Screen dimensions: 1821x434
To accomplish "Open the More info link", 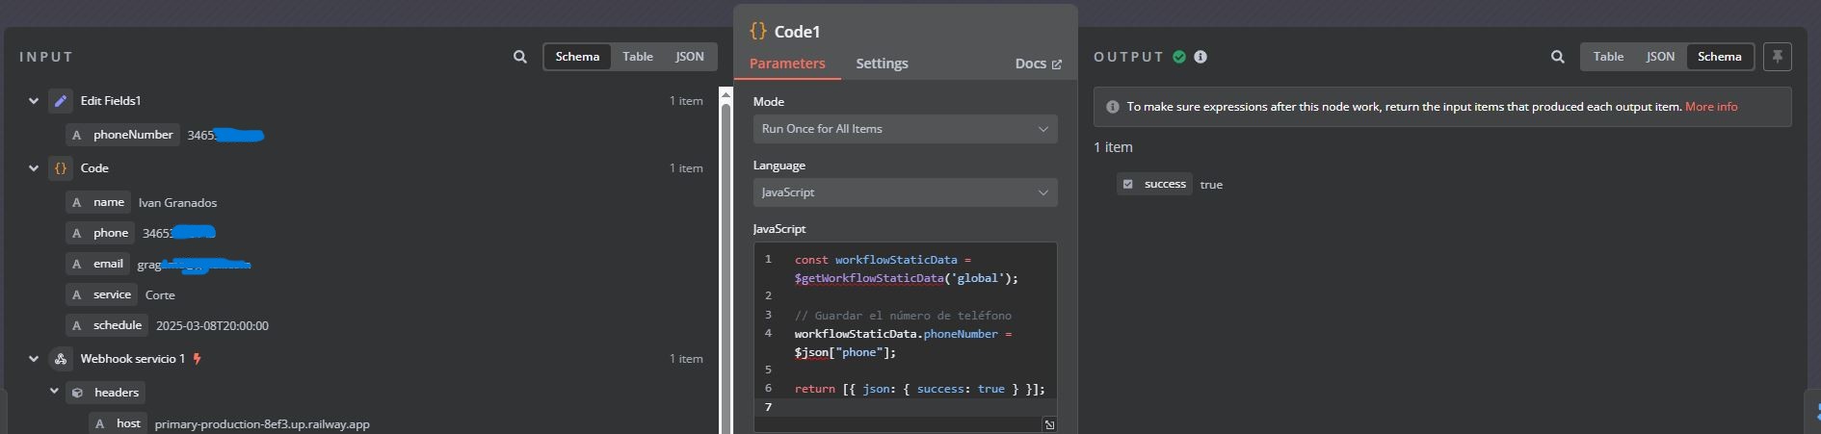I will pos(1711,107).
